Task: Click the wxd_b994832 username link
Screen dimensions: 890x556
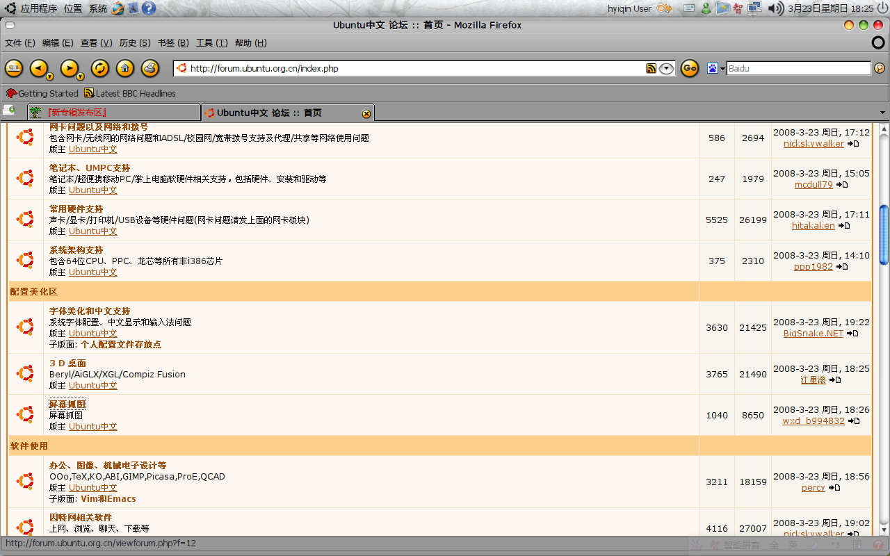Action: point(814,421)
